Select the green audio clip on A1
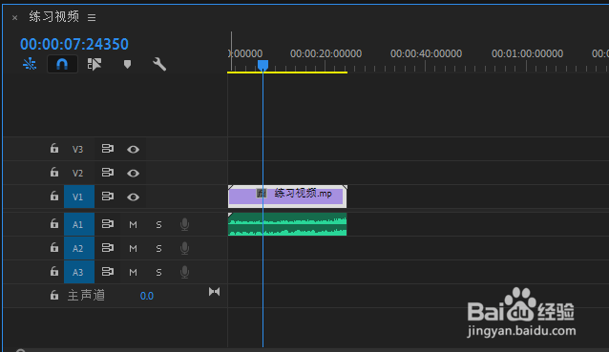Screen dimensions: 609x352 coord(287,224)
